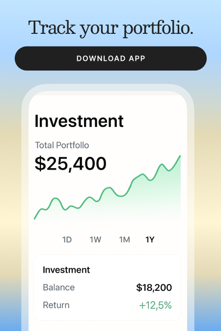Tap the phone mockup's top bezel
This screenshot has width=221, height=331.
[x=108, y=88]
